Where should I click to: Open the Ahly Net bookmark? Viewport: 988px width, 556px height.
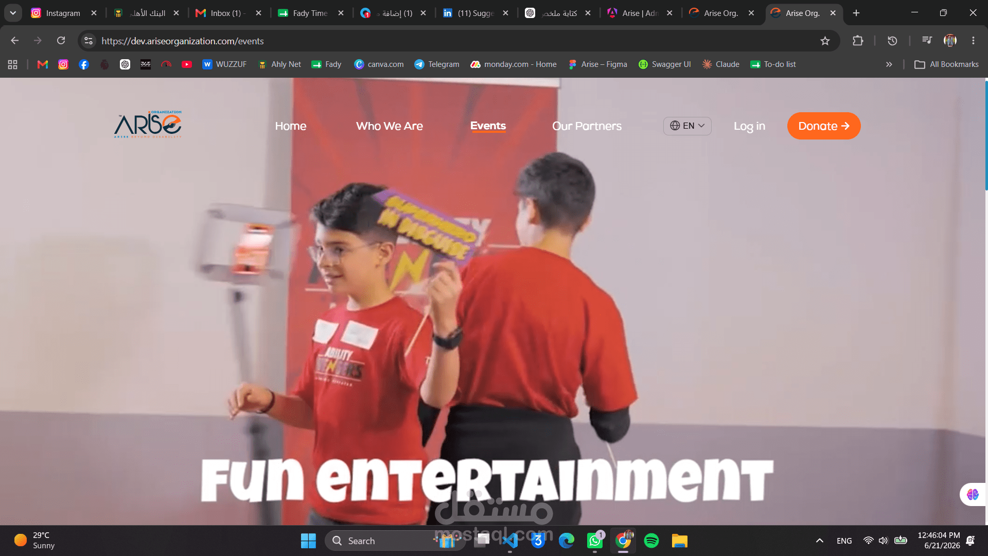pyautogui.click(x=280, y=64)
